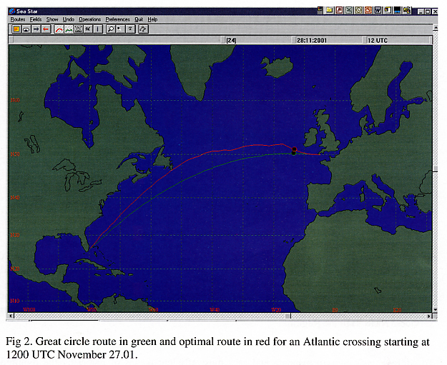Open the Show menu

coord(52,19)
